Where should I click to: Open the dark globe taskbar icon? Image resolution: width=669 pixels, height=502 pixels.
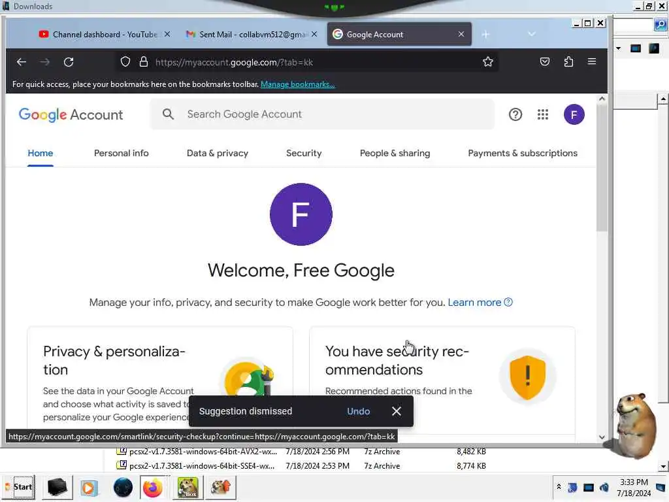(x=123, y=487)
